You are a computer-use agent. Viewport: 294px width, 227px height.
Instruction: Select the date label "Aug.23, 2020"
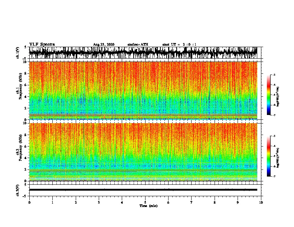pyautogui.click(x=104, y=45)
